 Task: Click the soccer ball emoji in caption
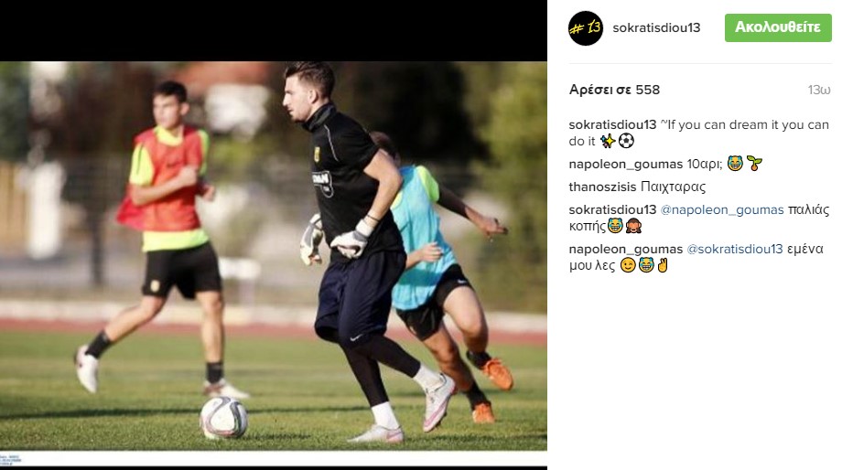click(x=626, y=141)
